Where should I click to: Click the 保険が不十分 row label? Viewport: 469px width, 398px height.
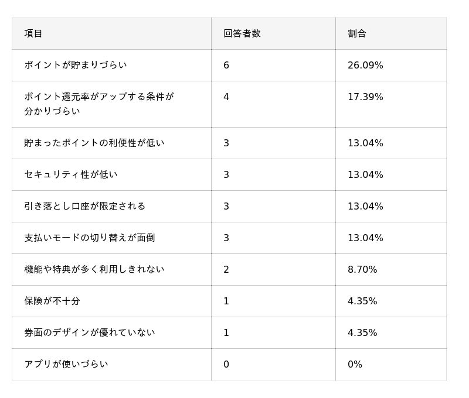point(52,301)
